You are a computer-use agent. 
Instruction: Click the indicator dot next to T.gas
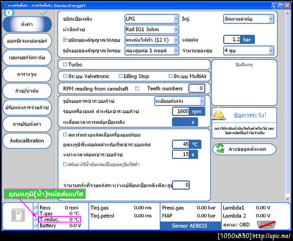(36, 213)
